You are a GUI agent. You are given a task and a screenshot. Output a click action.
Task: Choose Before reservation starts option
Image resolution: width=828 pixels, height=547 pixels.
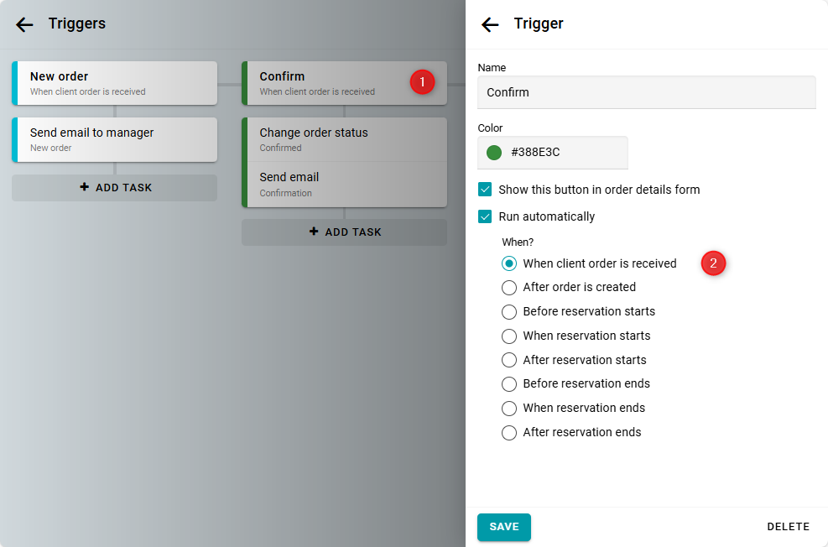click(x=509, y=311)
